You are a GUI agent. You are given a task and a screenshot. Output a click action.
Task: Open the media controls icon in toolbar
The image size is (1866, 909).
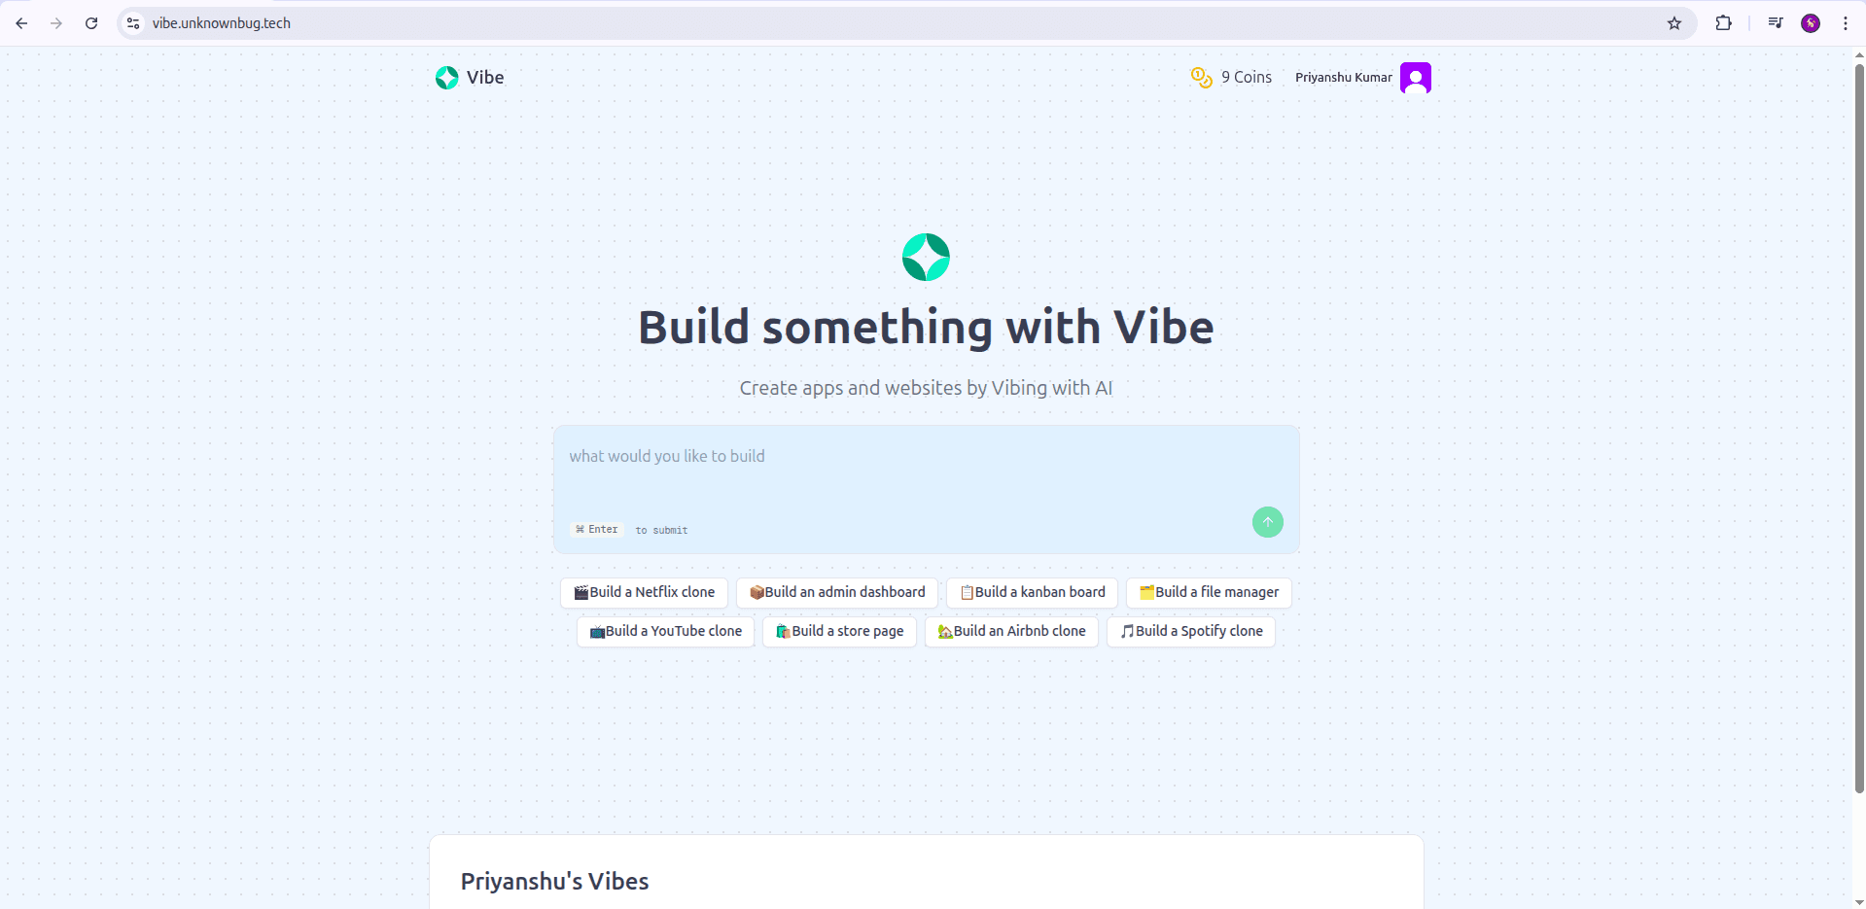coord(1775,23)
